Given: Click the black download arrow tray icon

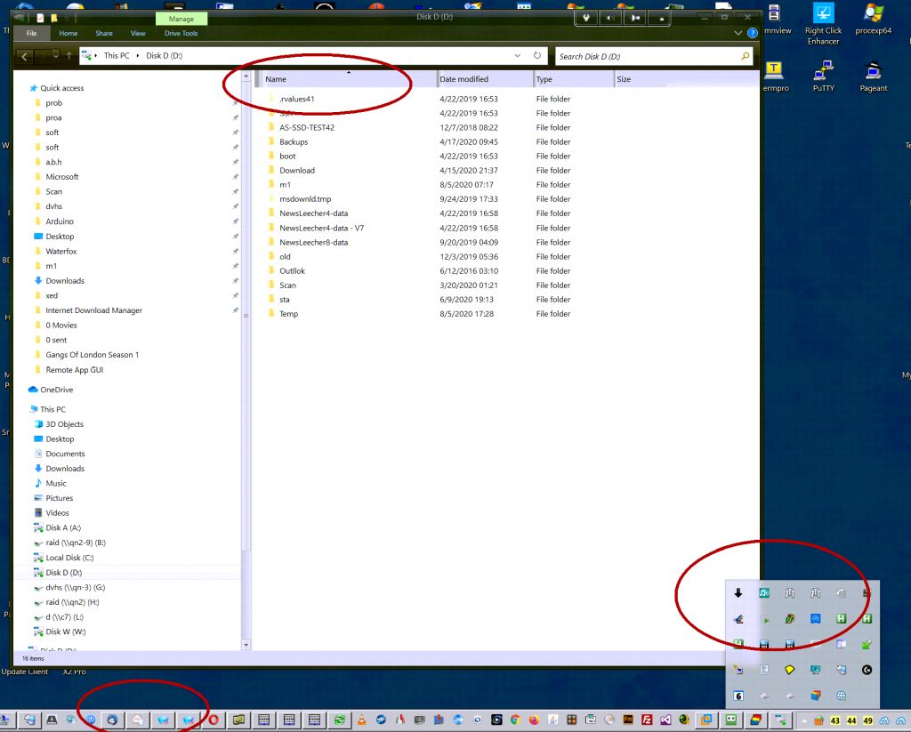Looking at the screenshot, I should pos(738,593).
